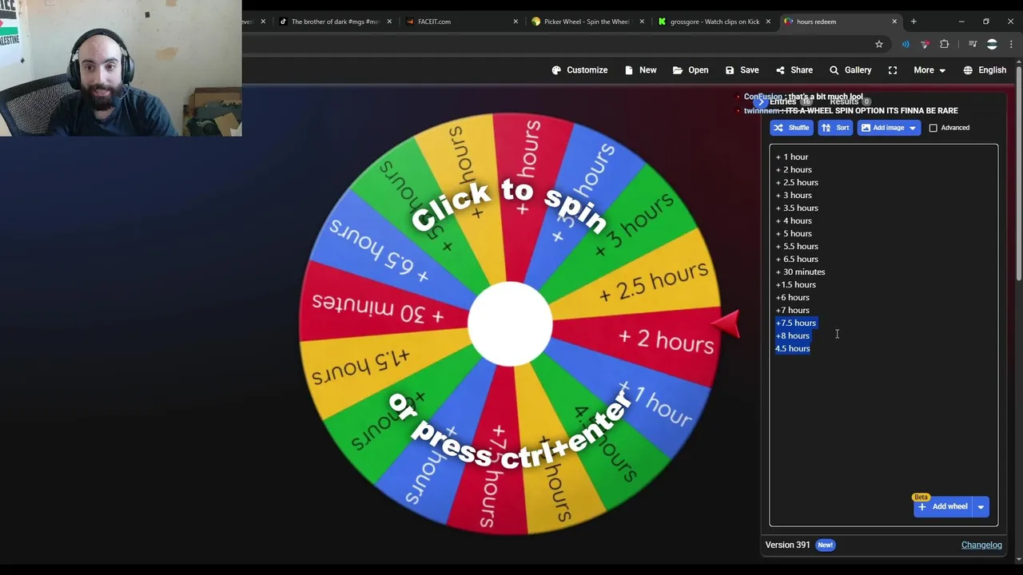Screen dimensions: 1023x575
Task: Click the blue sound-wave extension icon
Action: click(x=906, y=44)
